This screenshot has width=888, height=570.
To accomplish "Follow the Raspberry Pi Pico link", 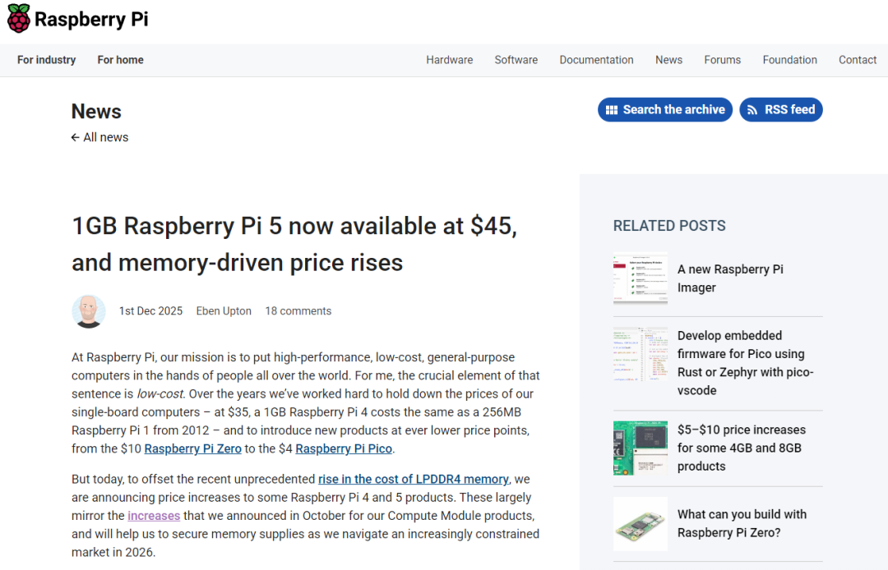I will point(344,448).
